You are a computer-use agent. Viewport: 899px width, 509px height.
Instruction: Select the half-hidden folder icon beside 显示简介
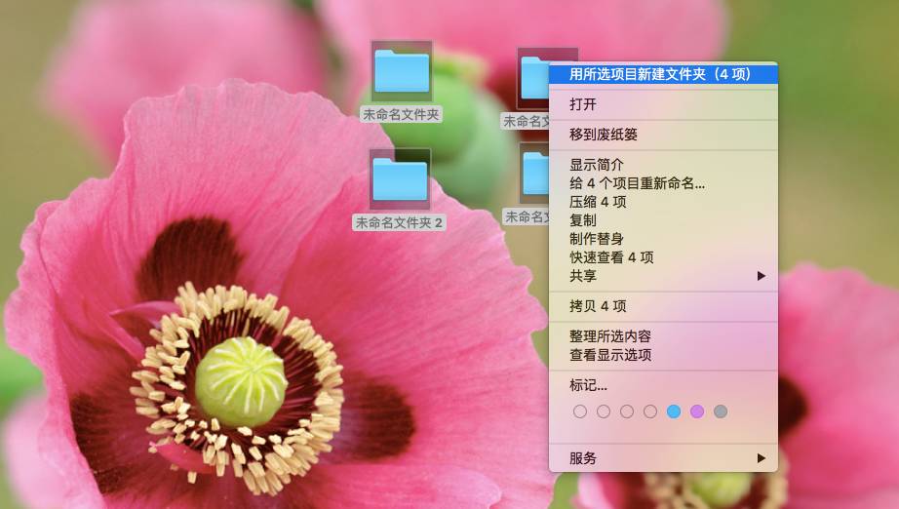[535, 174]
